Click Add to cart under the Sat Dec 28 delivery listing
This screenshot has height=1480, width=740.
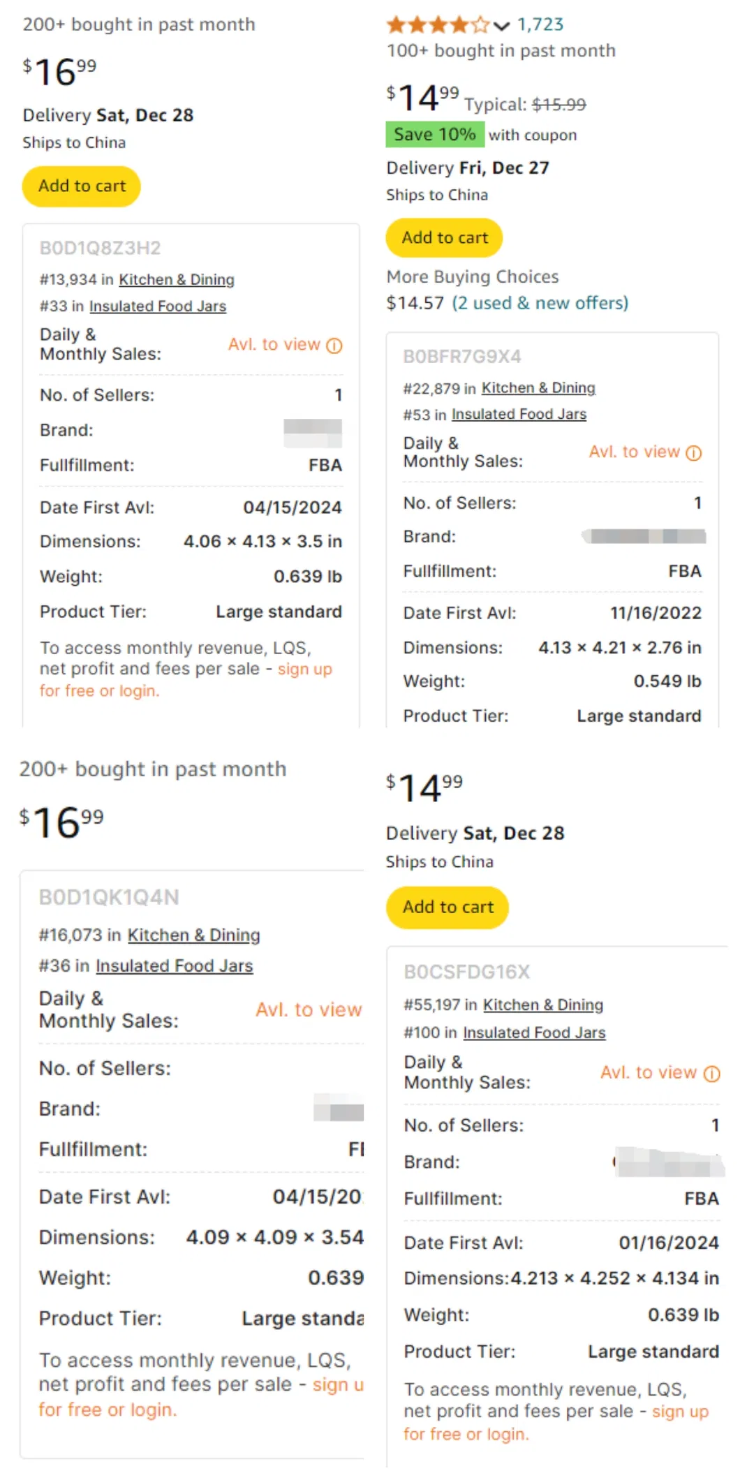[x=447, y=907]
